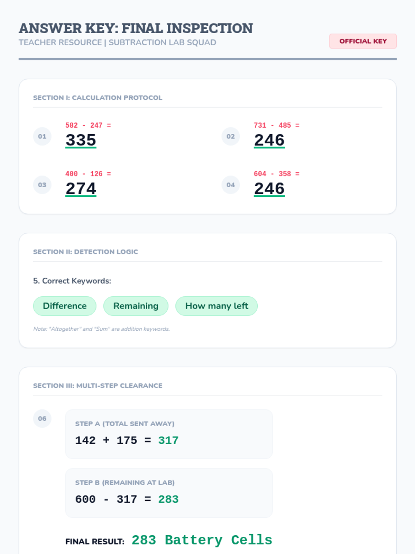Select the 02 problem number badge
The image size is (415, 554).
click(231, 136)
